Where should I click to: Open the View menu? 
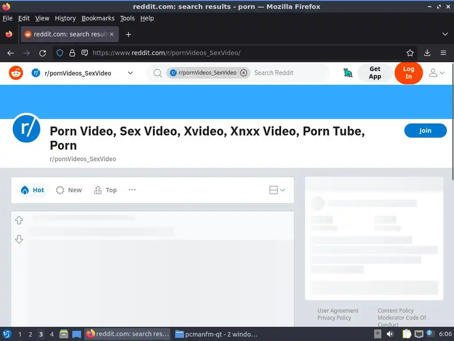tap(42, 18)
